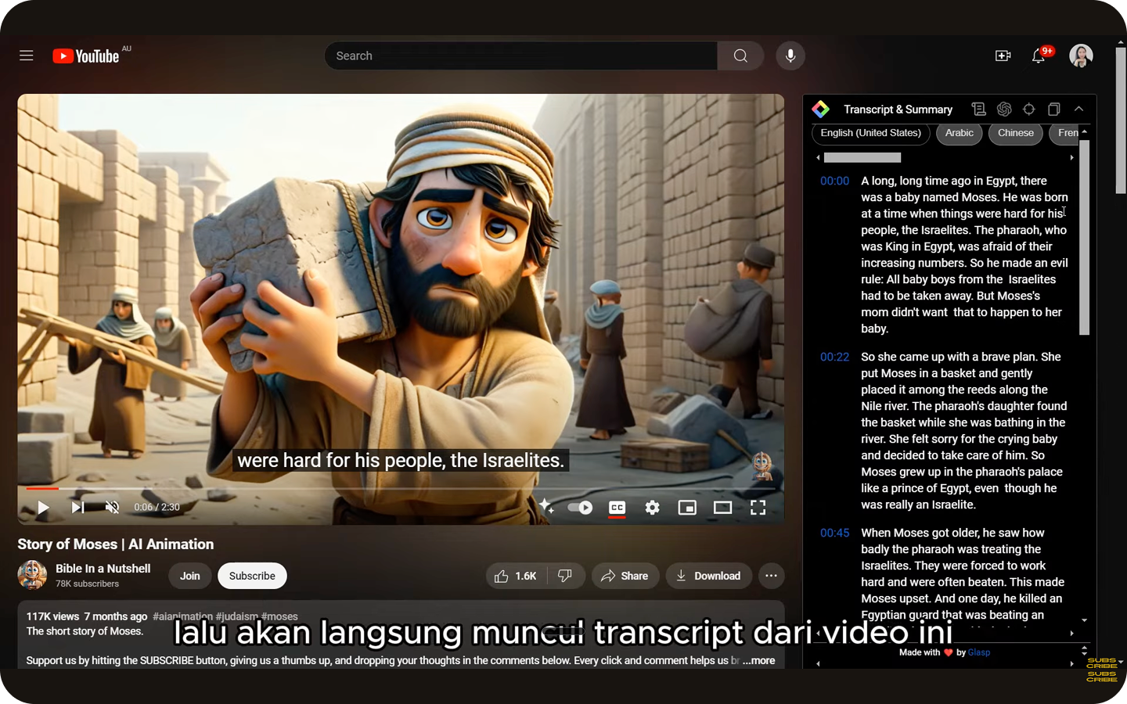Viewport: 1127px width, 704px height.
Task: Click the sparkle AI icon in player
Action: [x=545, y=506]
